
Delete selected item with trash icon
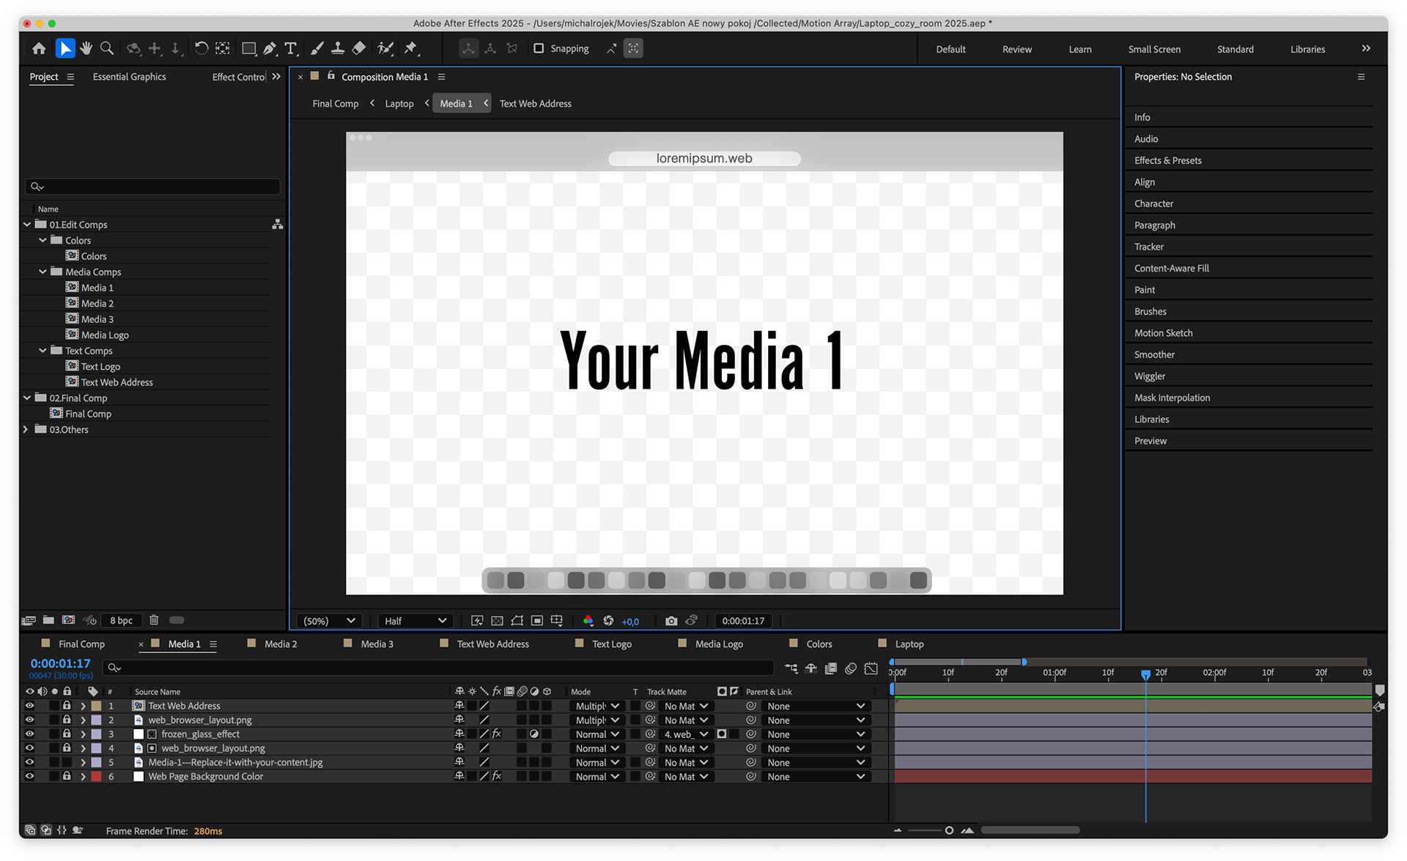[x=154, y=620]
